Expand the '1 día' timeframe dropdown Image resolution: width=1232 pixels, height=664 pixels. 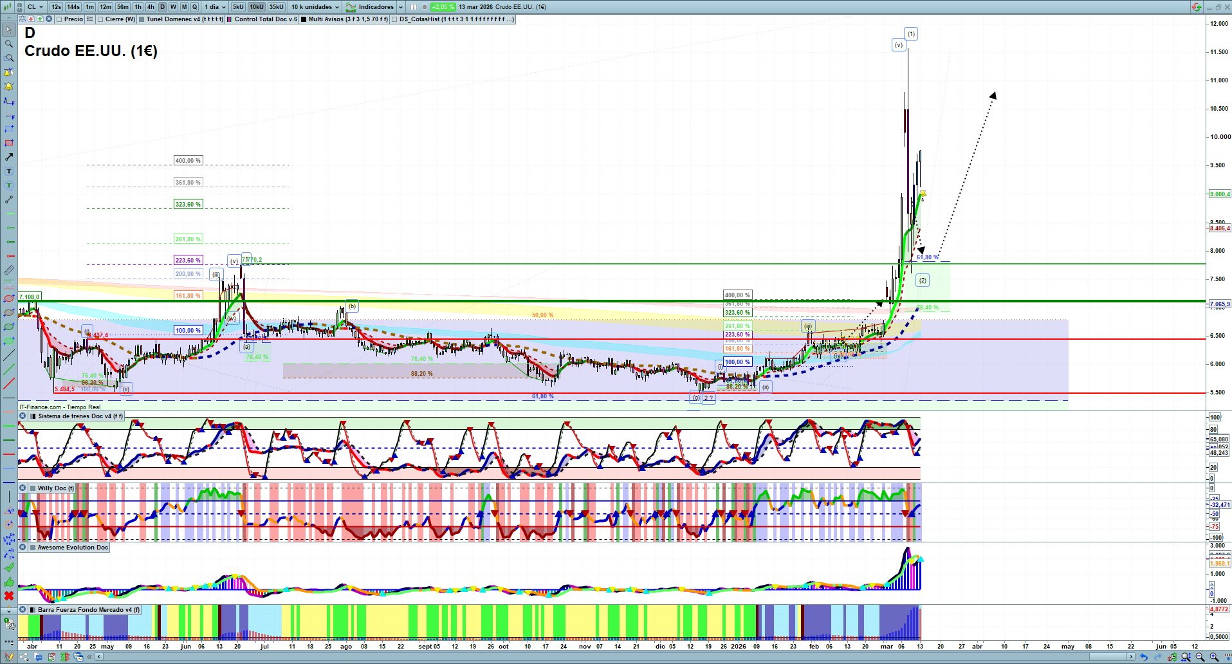(215, 7)
